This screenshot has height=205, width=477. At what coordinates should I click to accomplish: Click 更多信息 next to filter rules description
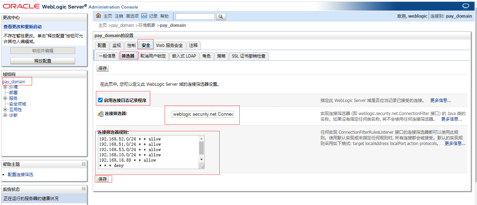click(x=455, y=144)
